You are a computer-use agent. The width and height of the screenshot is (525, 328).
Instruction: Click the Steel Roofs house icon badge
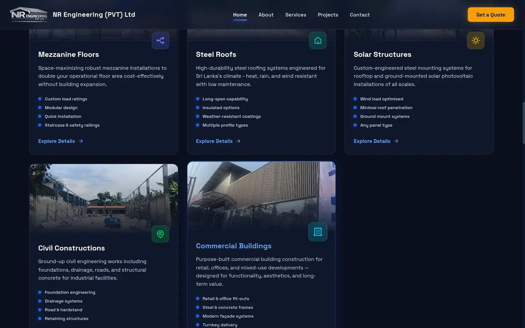click(x=318, y=40)
